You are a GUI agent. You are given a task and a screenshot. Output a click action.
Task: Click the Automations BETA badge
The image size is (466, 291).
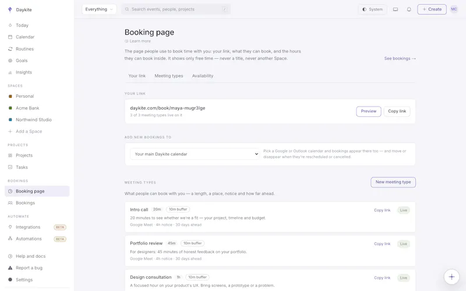[60, 239]
